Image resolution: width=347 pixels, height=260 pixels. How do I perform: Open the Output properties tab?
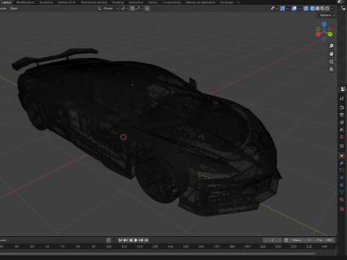(x=342, y=115)
